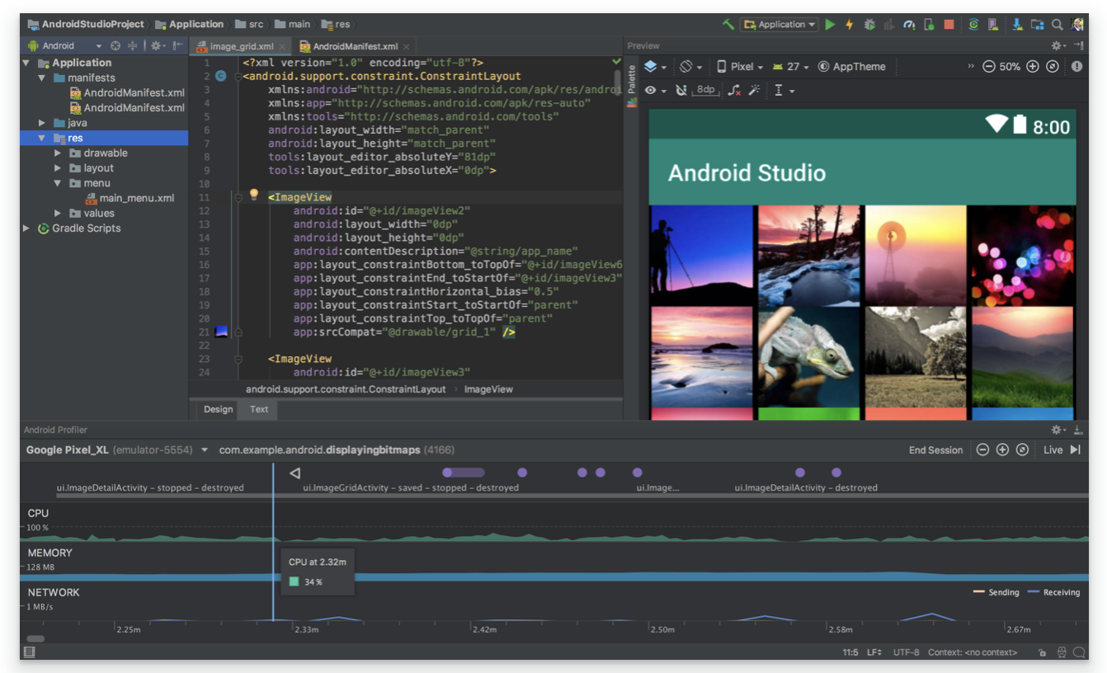Open the AVD Manager icon

coord(993,25)
